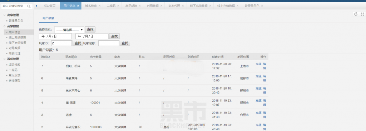Open 线下充值数据 in the sidebar

(x=17, y=43)
